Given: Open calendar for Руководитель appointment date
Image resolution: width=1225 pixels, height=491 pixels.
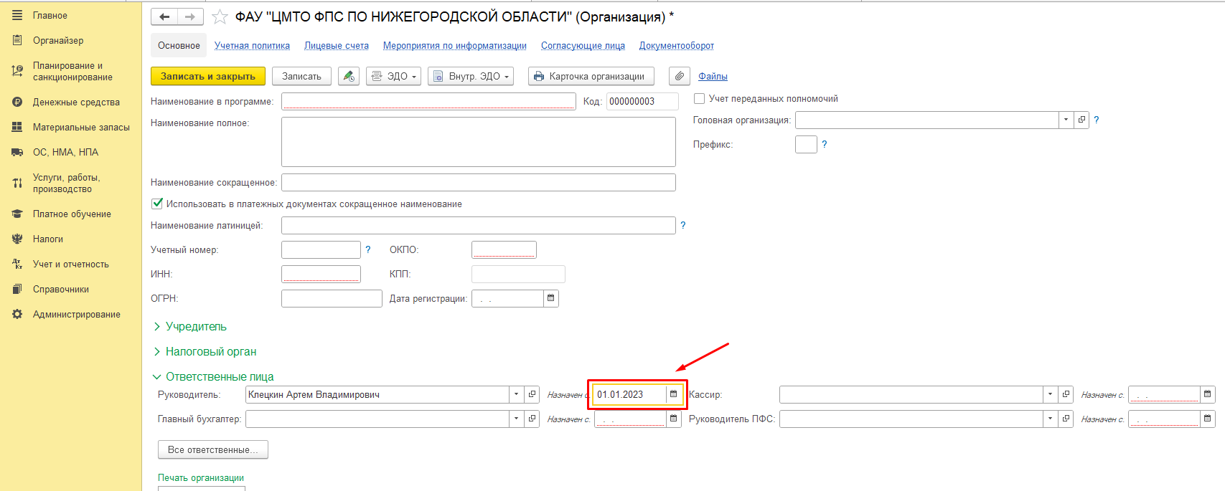Looking at the screenshot, I should tap(673, 394).
